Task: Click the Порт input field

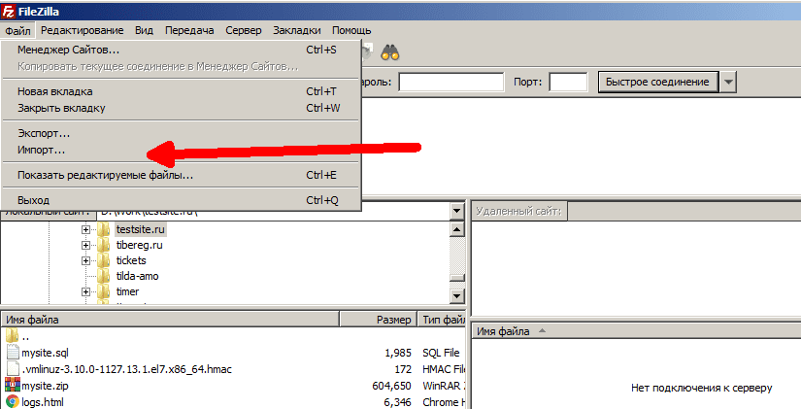Action: tap(568, 82)
